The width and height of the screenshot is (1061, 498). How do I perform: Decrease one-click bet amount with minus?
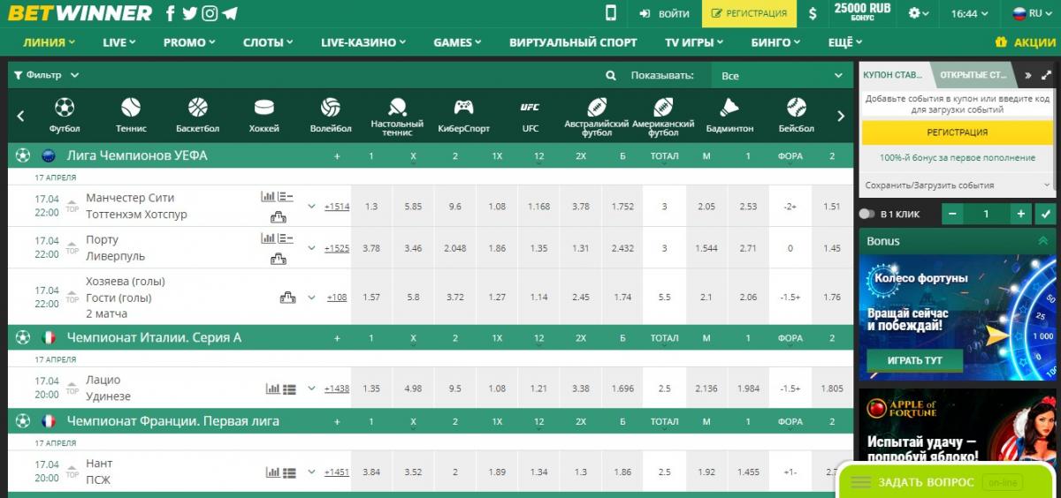click(951, 214)
